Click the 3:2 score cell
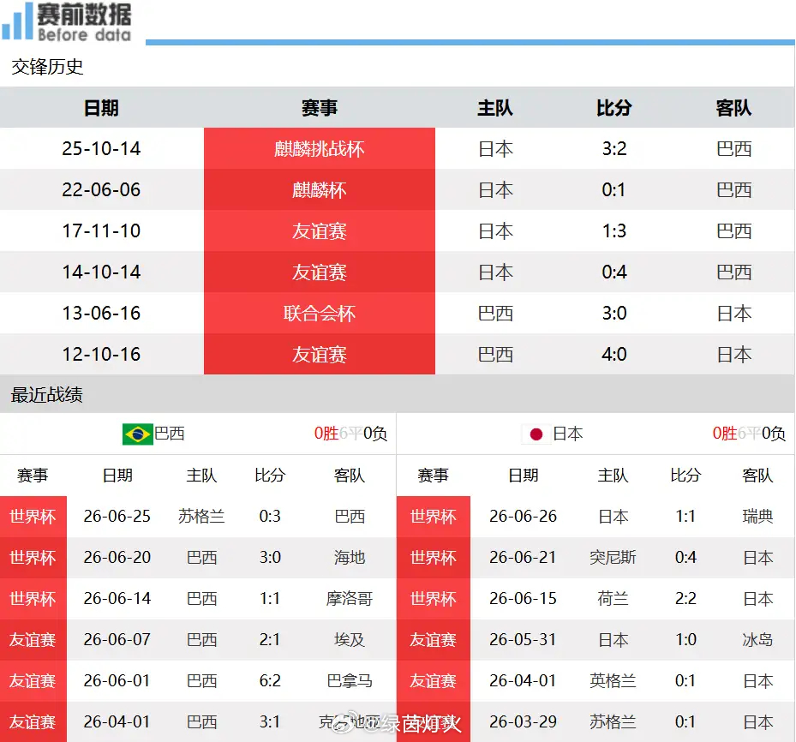This screenshot has height=742, width=796. coord(614,148)
